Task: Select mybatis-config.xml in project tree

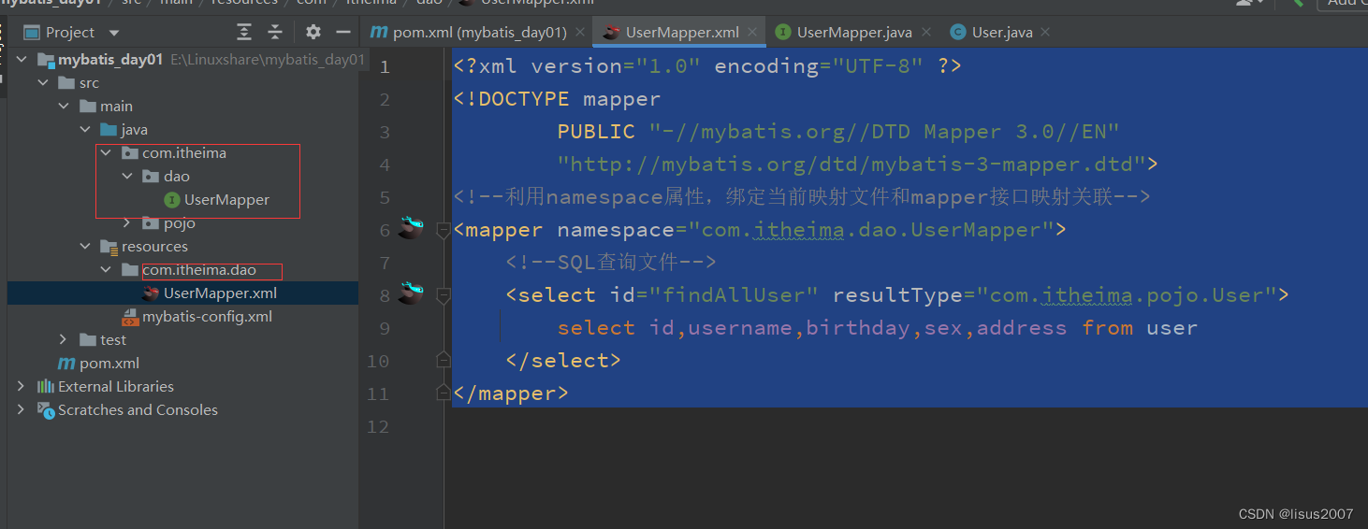Action: click(207, 317)
